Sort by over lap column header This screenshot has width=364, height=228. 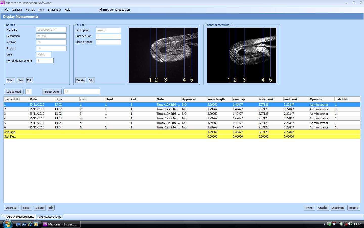click(245, 99)
